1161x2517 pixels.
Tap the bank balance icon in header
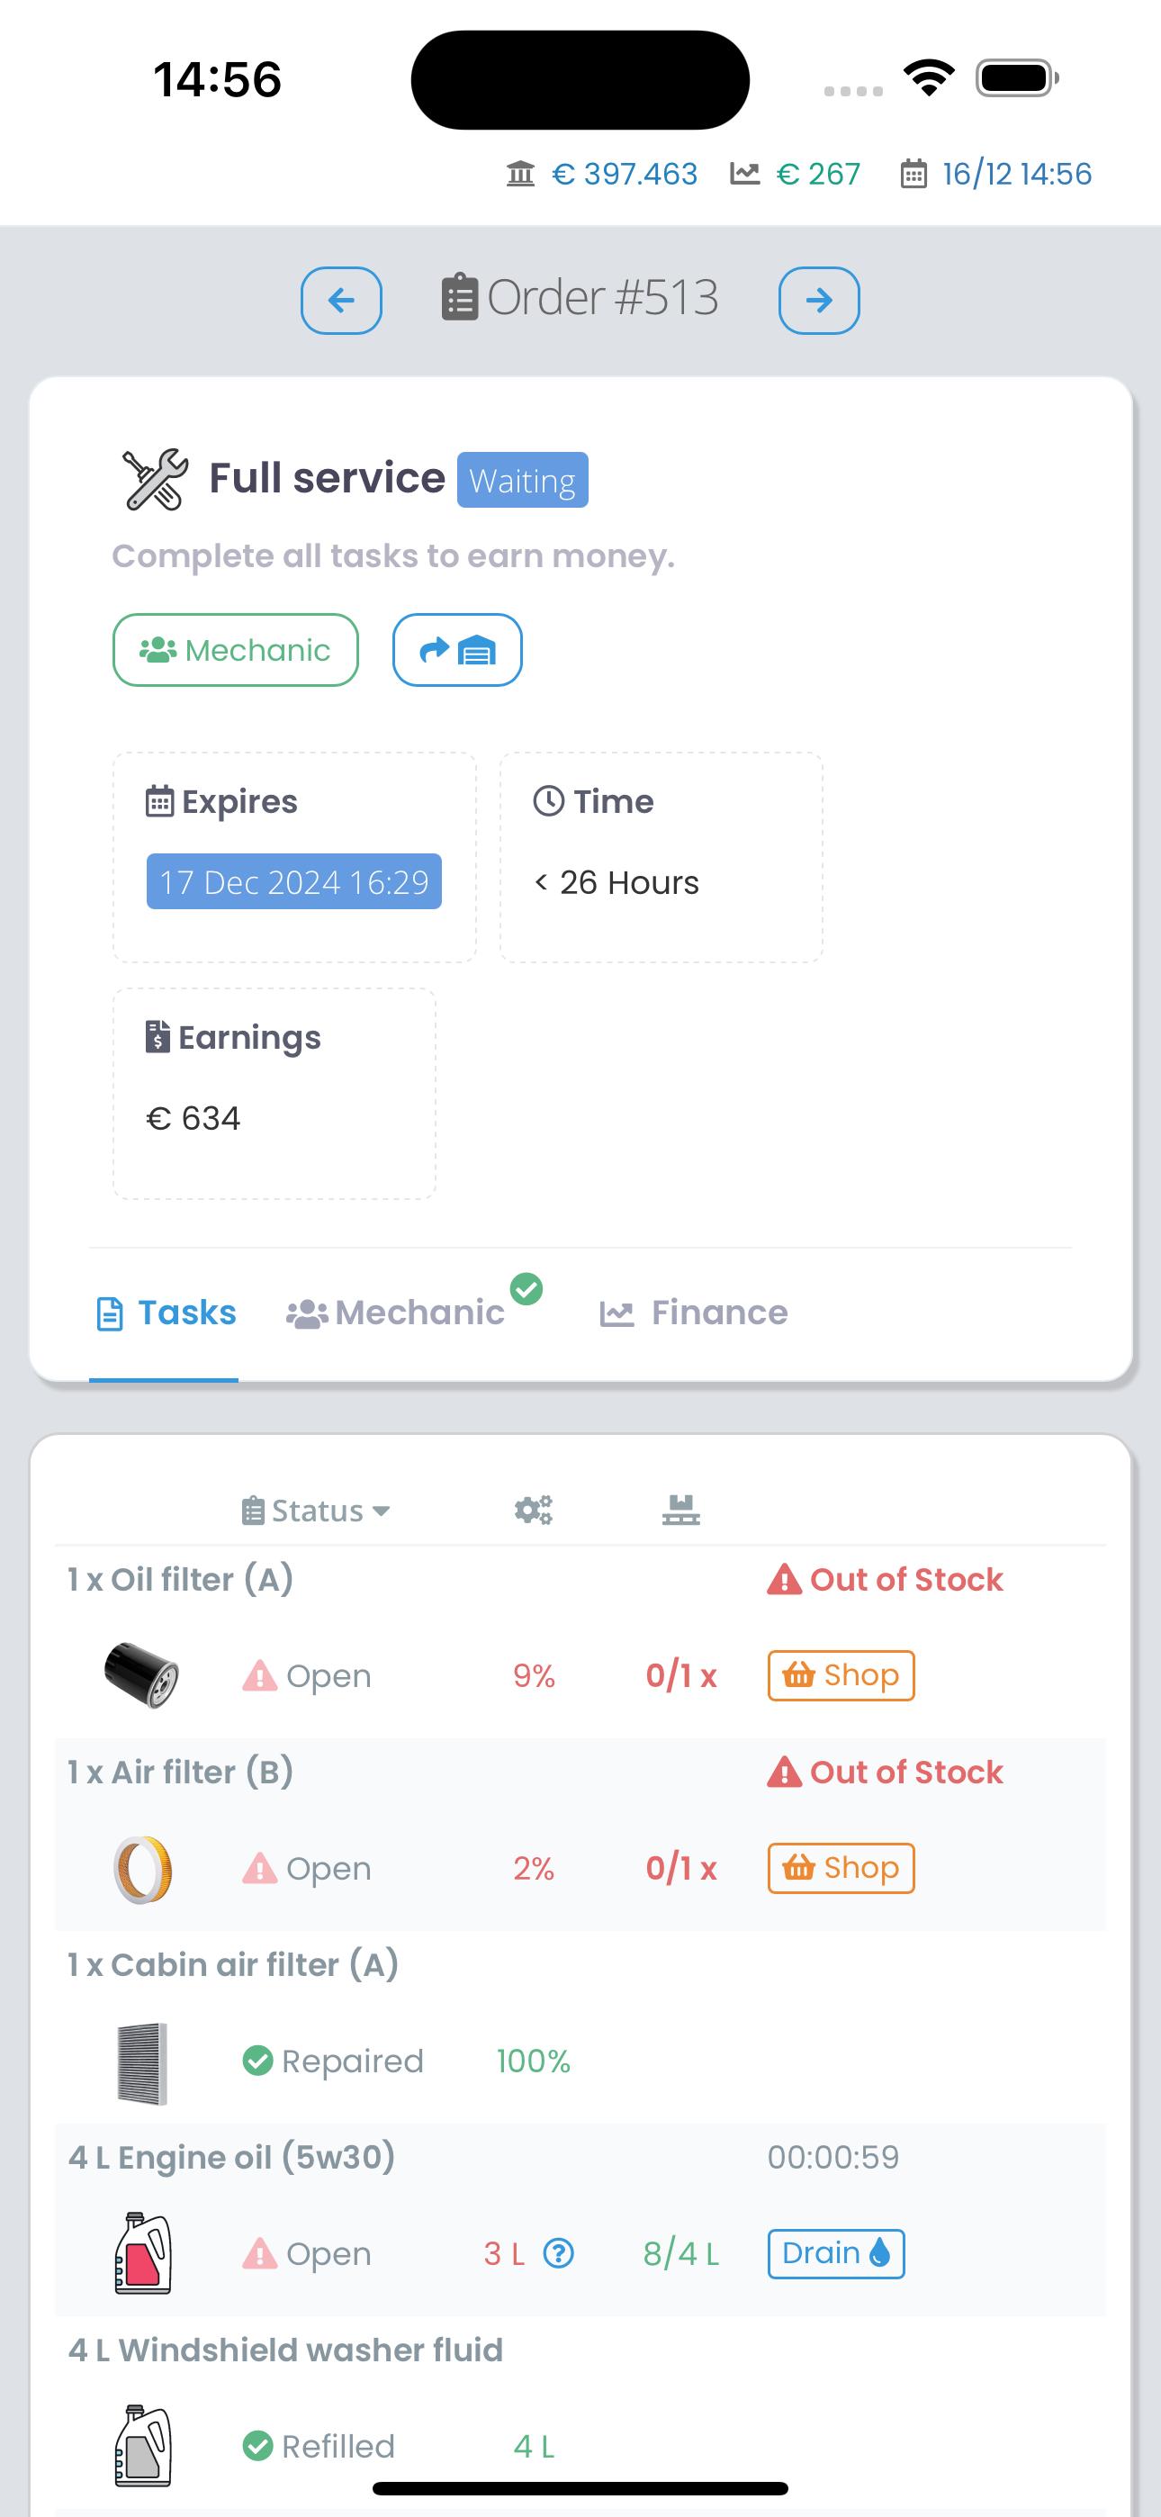520,174
